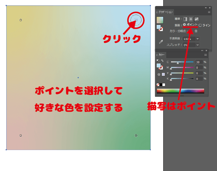The image size is (217, 171).
Task: Click the center point of the square
Action: click(x=78, y=78)
